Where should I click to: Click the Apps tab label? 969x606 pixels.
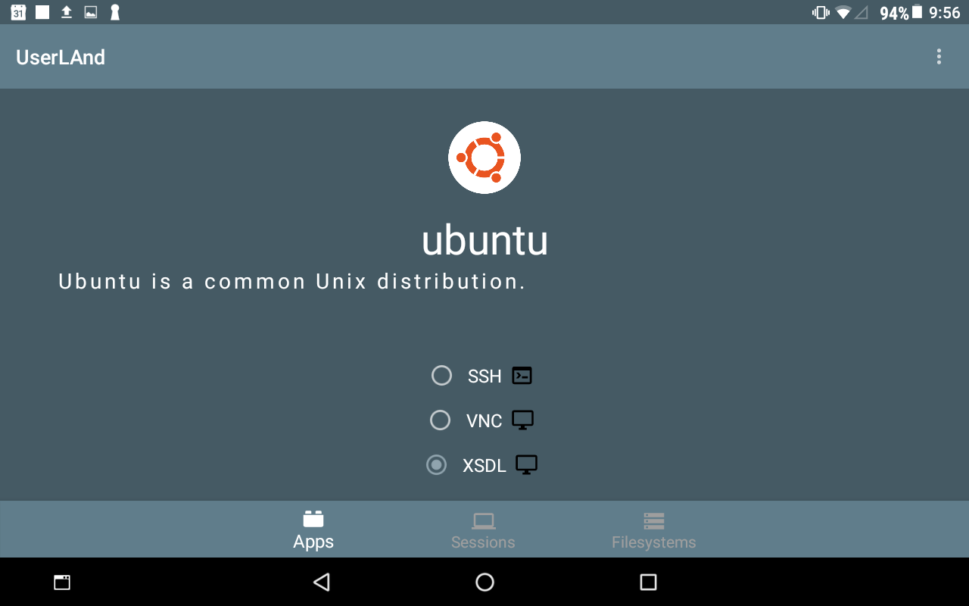pos(313,542)
